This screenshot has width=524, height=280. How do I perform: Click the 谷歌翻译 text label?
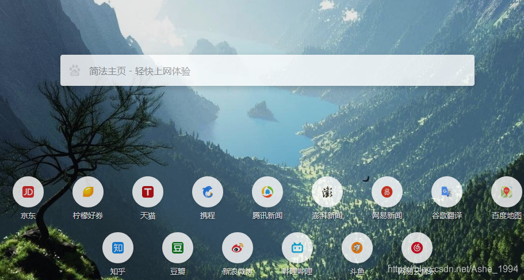(x=447, y=215)
